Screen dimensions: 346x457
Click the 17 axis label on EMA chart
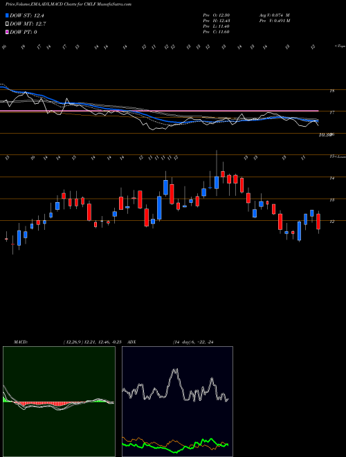pos(331,112)
